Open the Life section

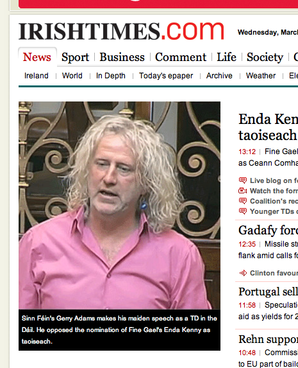[227, 57]
